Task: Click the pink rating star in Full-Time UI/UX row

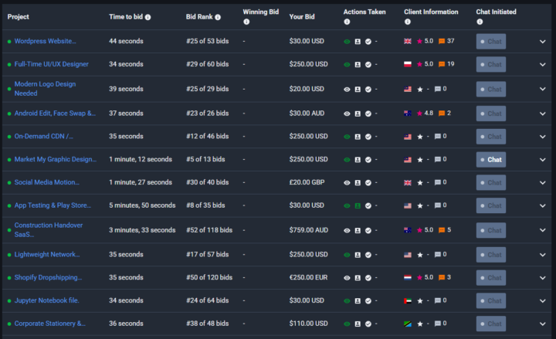Action: click(x=420, y=64)
